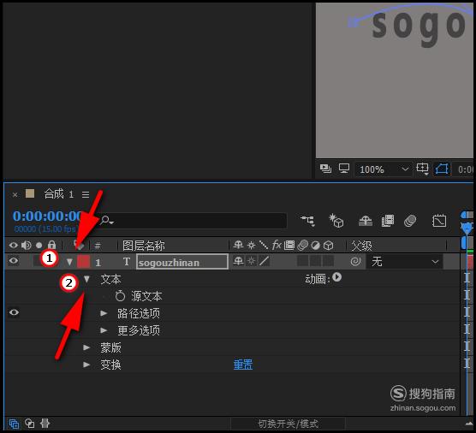476x433 pixels.
Task: Click the parent pick whip spiral icon
Action: tap(355, 261)
